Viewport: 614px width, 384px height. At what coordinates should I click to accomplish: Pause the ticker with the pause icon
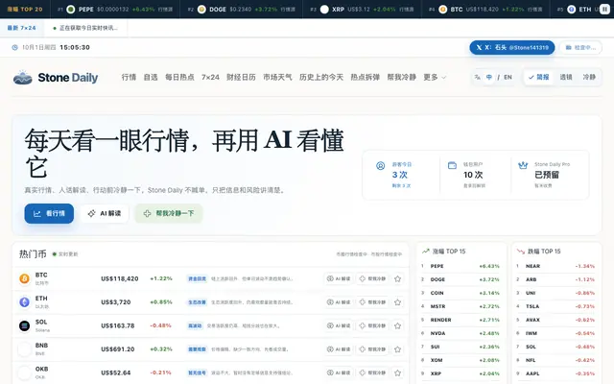point(604,9)
